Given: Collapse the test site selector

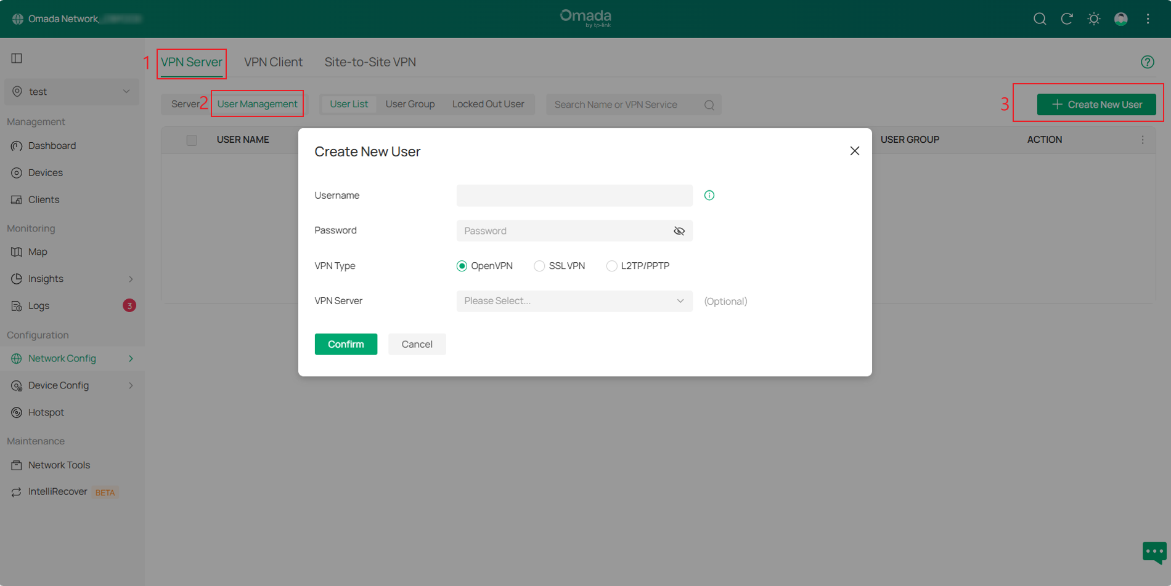Looking at the screenshot, I should pyautogui.click(x=126, y=91).
